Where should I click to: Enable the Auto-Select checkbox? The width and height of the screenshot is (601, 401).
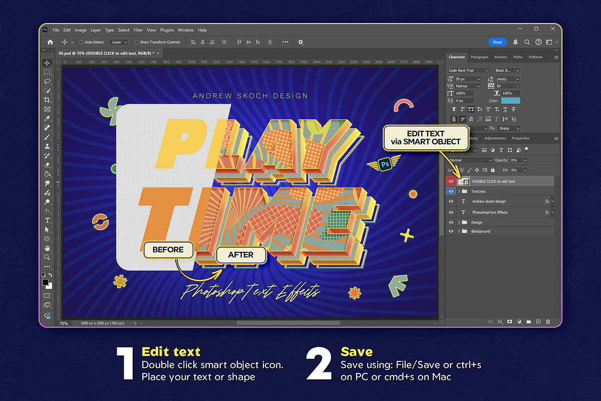[x=82, y=43]
